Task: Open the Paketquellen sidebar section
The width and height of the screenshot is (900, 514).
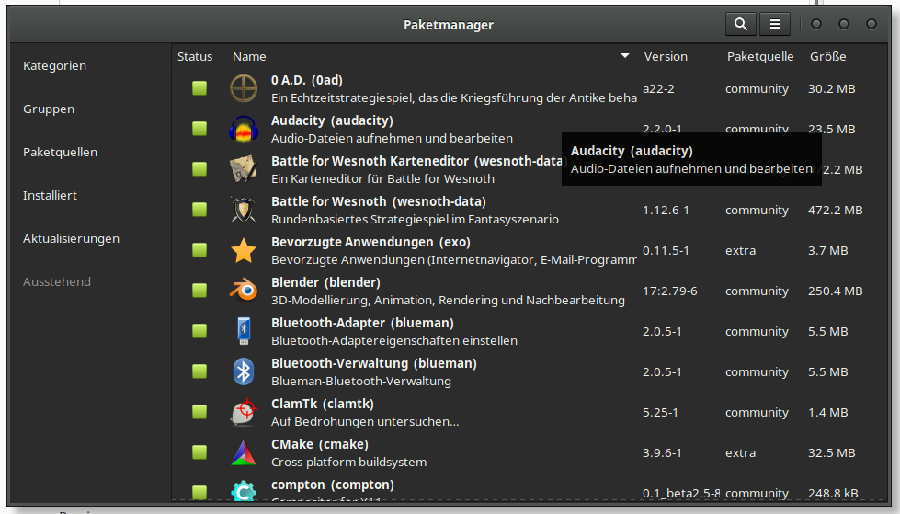Action: [61, 153]
